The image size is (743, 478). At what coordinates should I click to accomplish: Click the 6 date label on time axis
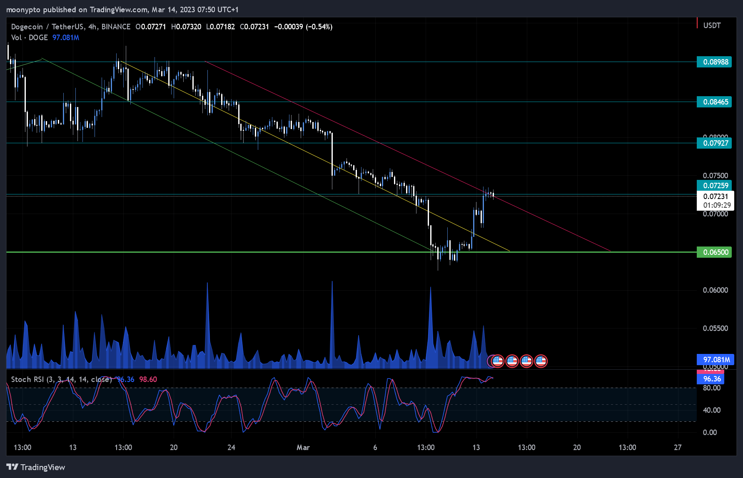[x=375, y=448]
